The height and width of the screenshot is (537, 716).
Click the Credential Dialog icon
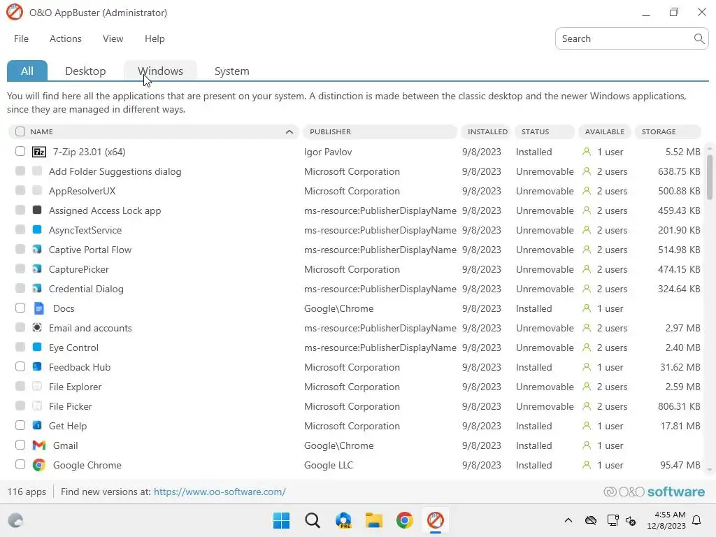click(x=37, y=289)
